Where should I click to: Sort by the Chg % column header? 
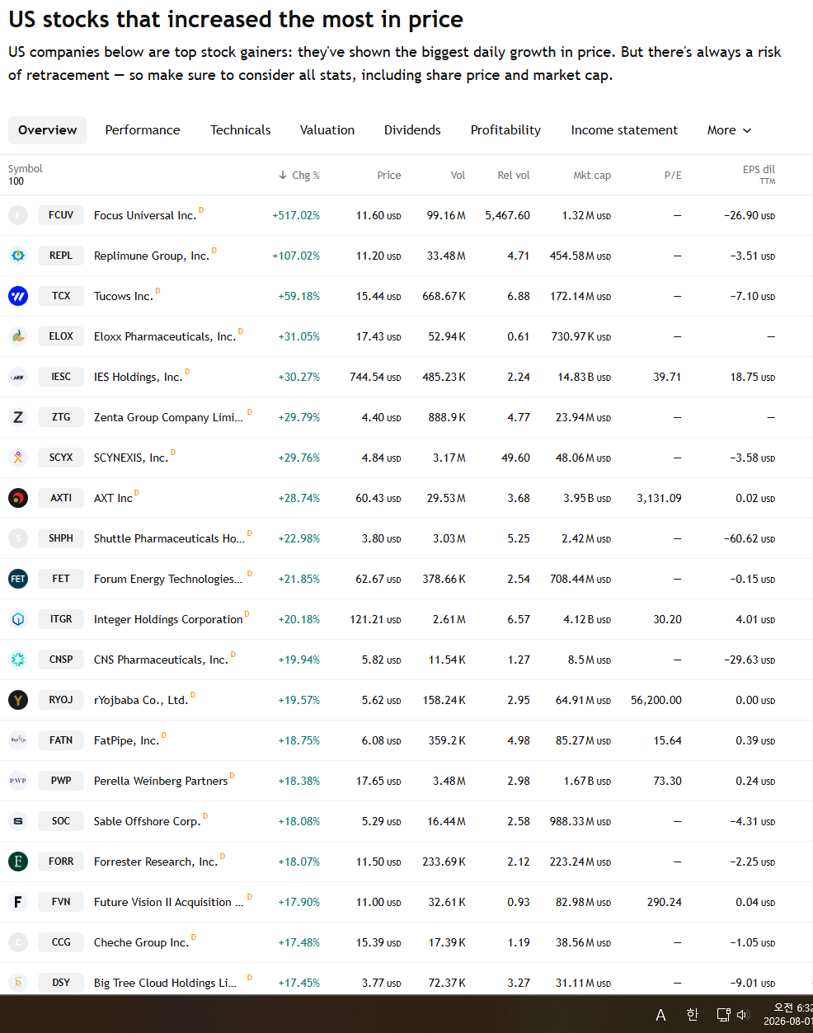coord(299,176)
